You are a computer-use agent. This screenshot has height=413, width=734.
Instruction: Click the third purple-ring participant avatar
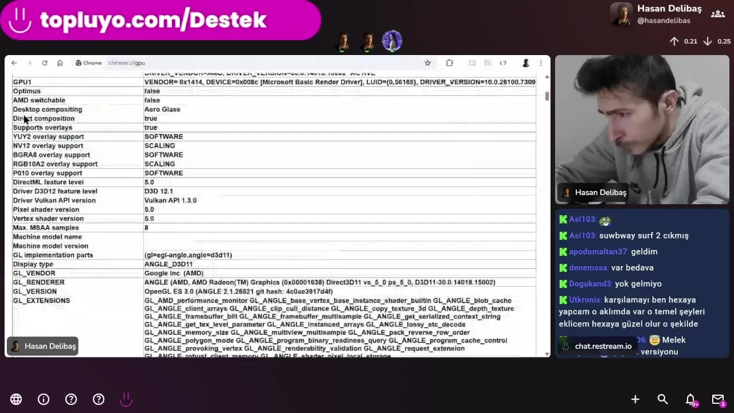392,41
